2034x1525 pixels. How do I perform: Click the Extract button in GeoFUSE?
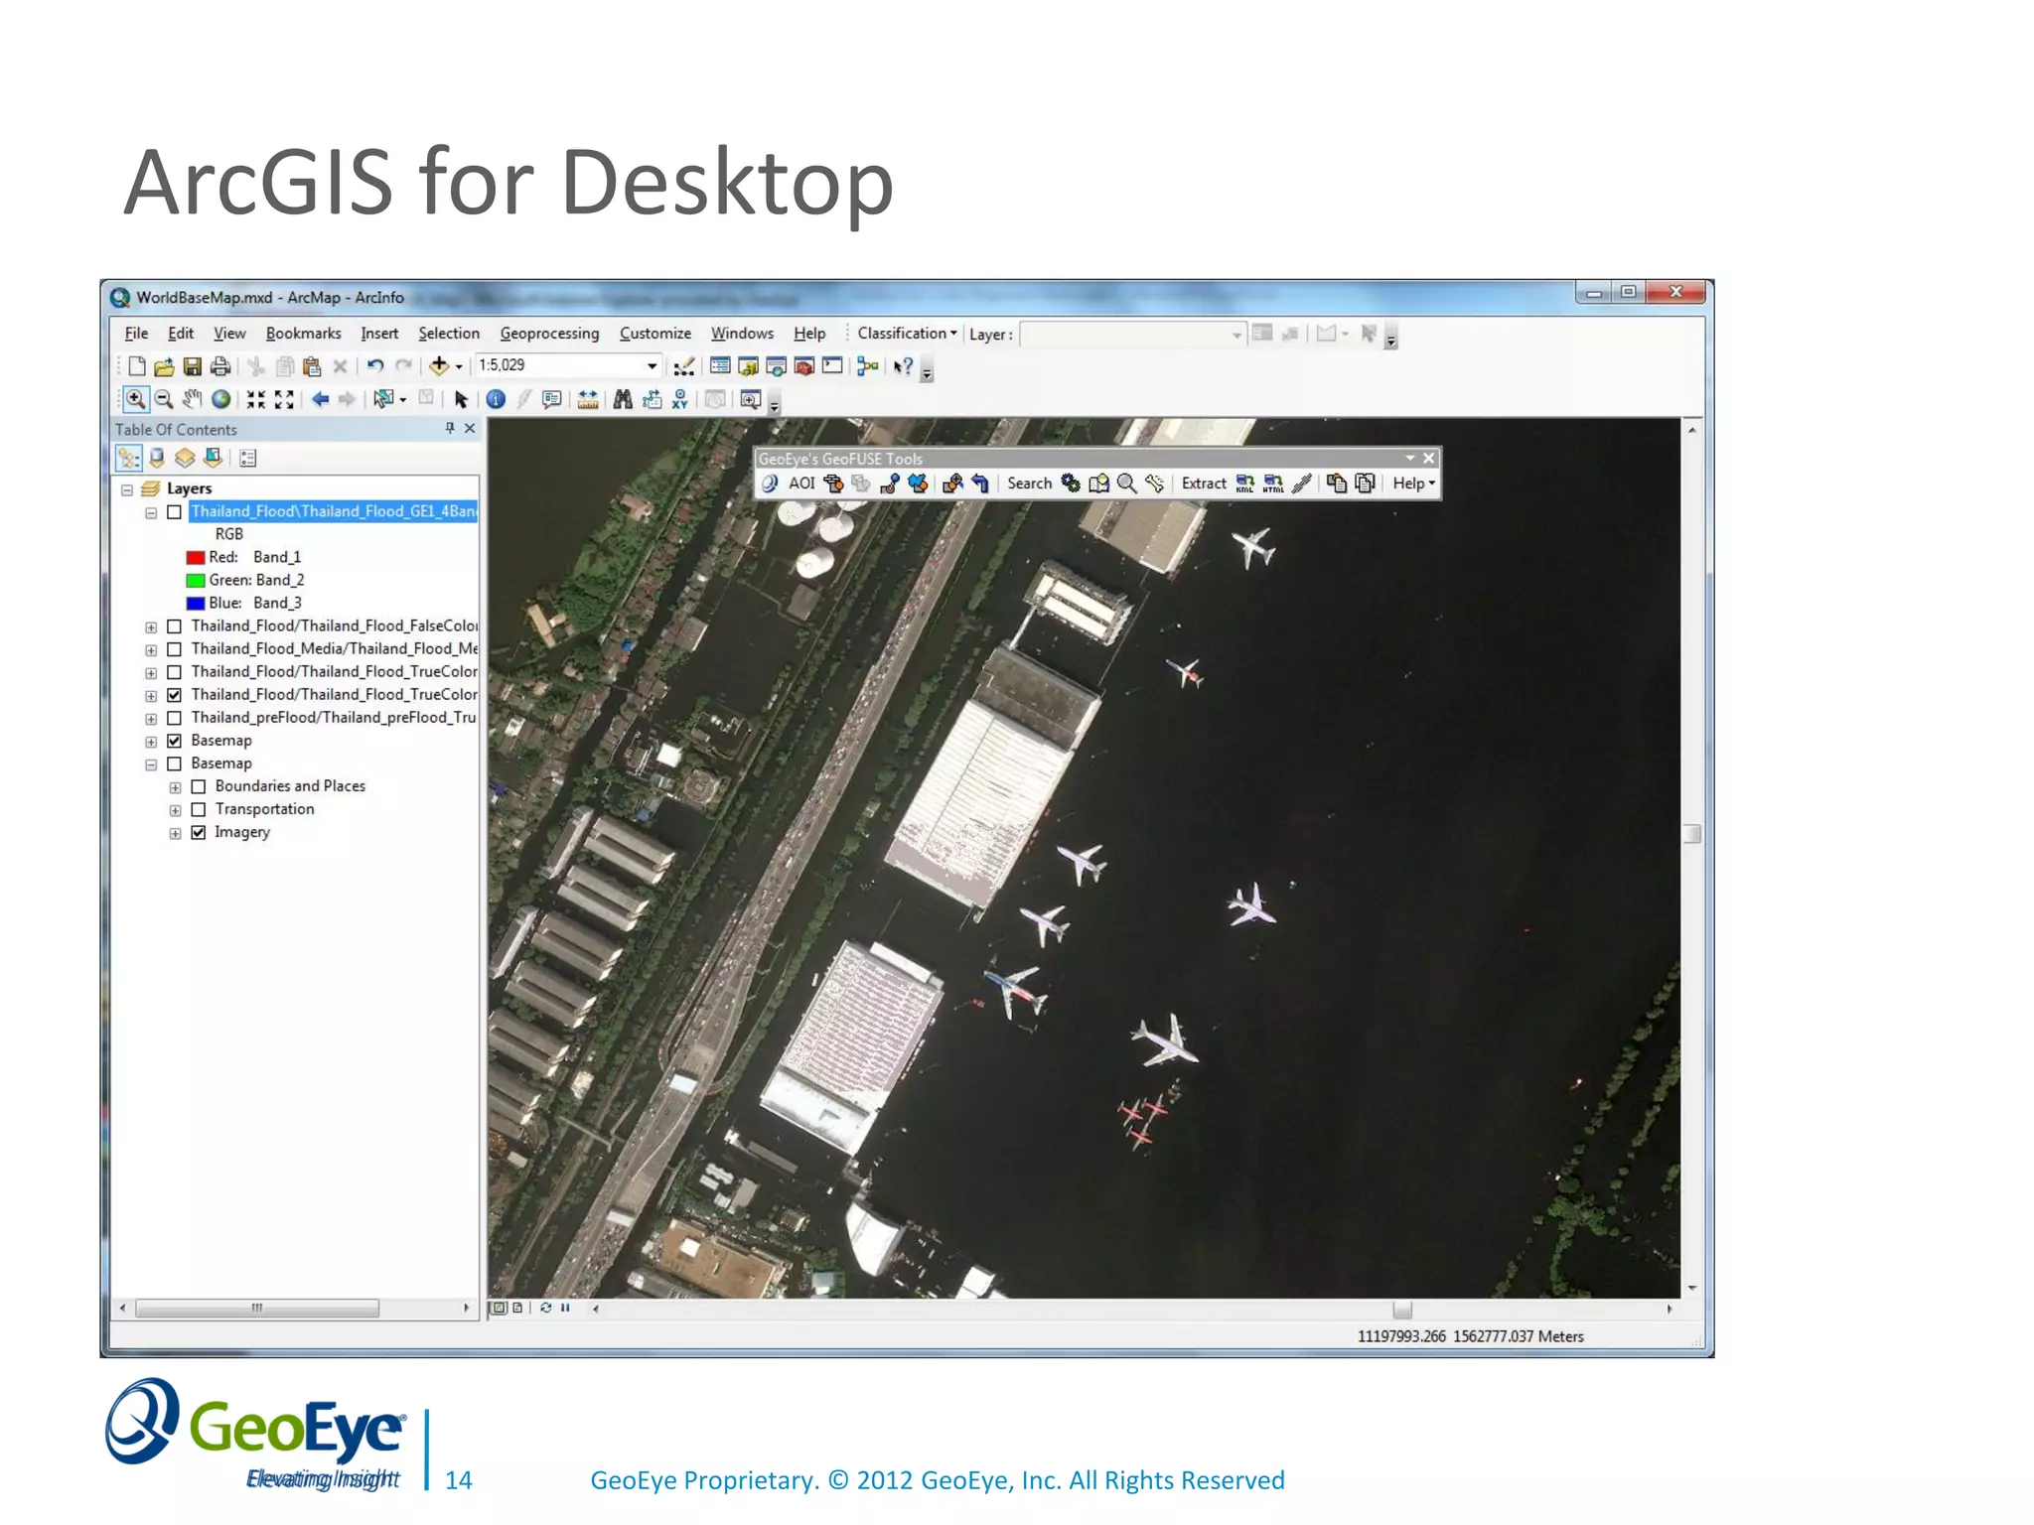(1204, 484)
